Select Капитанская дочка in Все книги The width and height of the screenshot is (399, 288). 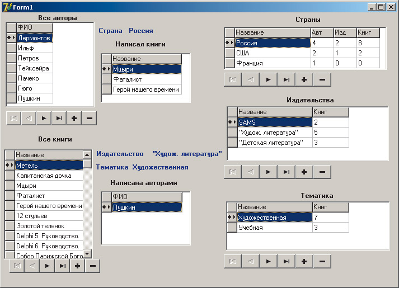pos(49,176)
